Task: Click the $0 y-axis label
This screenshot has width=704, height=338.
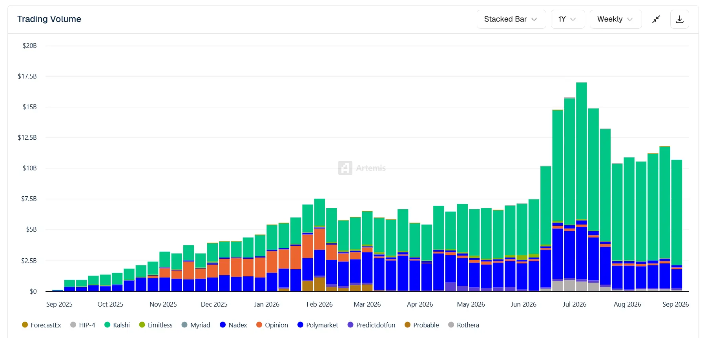Action: pyautogui.click(x=33, y=291)
